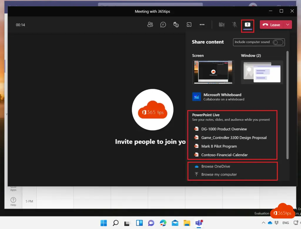Close the meeting window
This screenshot has width=301, height=229.
coord(292,11)
